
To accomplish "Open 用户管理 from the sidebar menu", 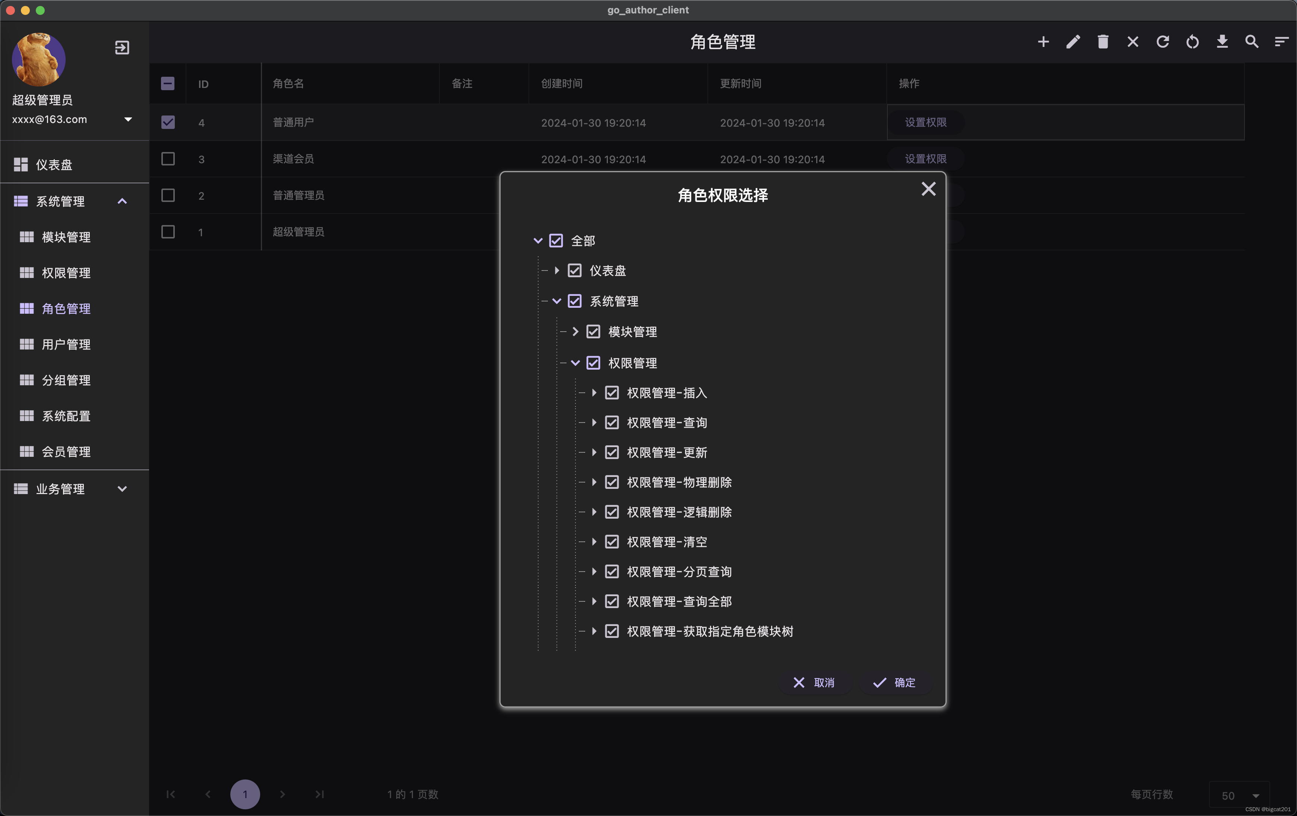I will (66, 344).
